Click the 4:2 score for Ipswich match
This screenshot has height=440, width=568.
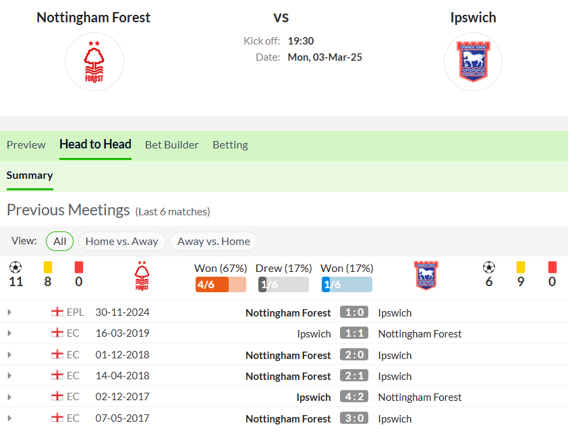tap(354, 397)
